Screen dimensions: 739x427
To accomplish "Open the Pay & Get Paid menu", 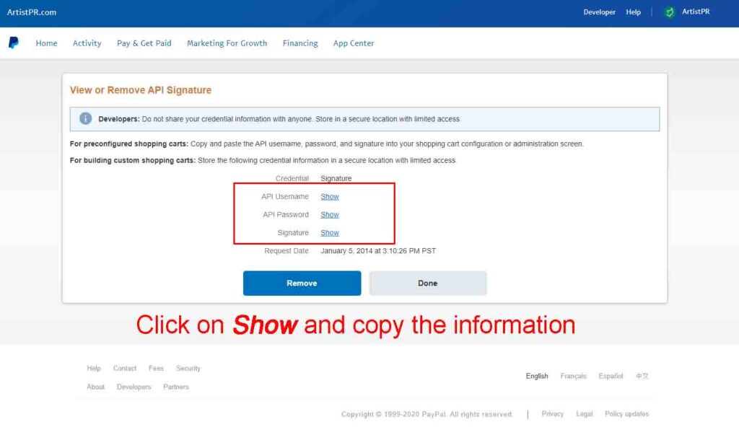I will (144, 43).
